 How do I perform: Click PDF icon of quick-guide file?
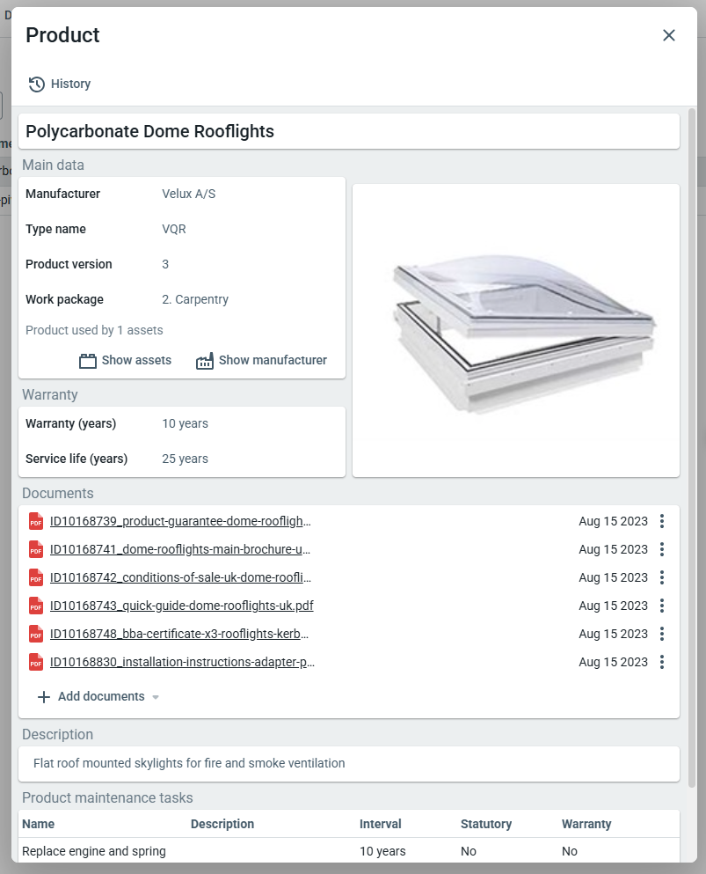pyautogui.click(x=36, y=606)
